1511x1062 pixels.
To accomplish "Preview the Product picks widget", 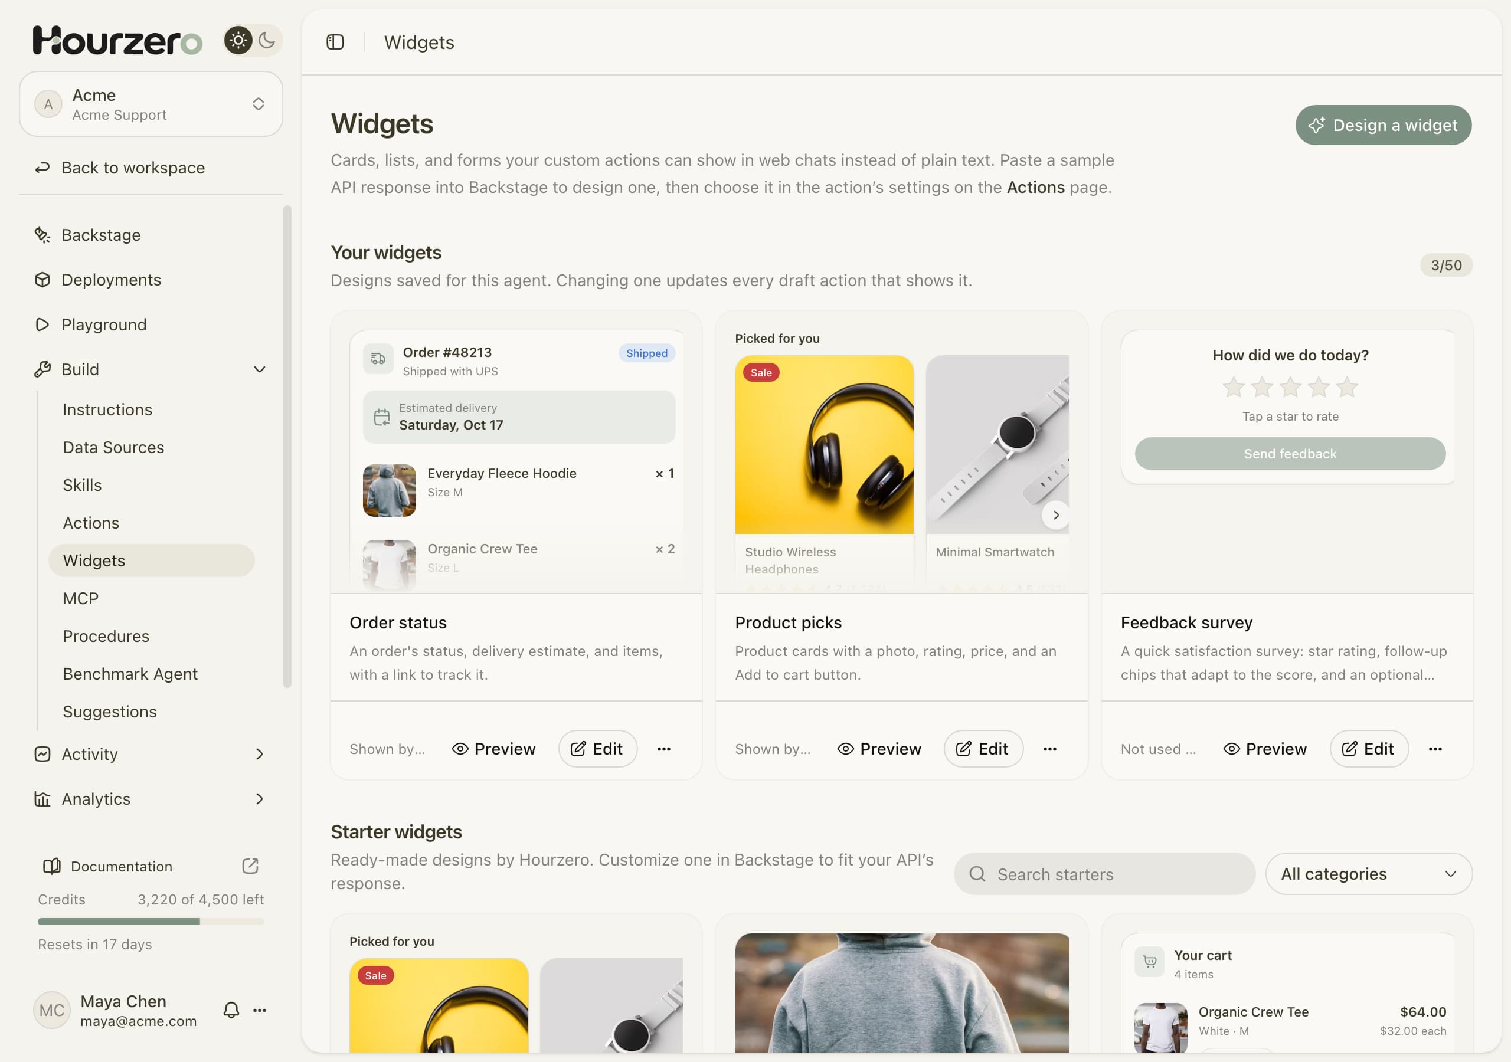I will (879, 749).
